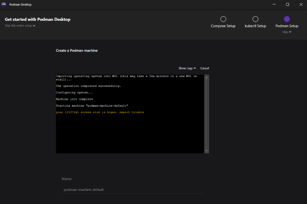Select the Compose Setup step circle

pos(223,19)
